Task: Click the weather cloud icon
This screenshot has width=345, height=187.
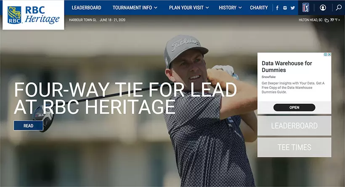Action: 326,20
